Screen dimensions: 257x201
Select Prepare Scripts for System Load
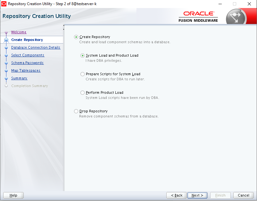[82, 74]
